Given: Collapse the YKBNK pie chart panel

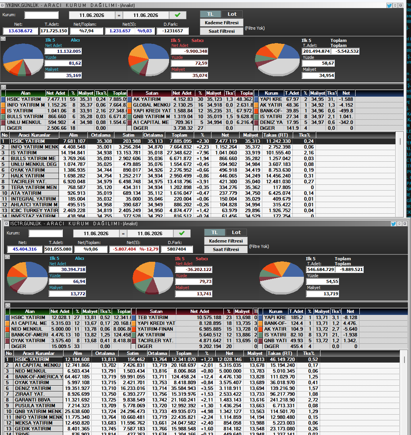Looking at the screenshot, I should pos(3,39).
